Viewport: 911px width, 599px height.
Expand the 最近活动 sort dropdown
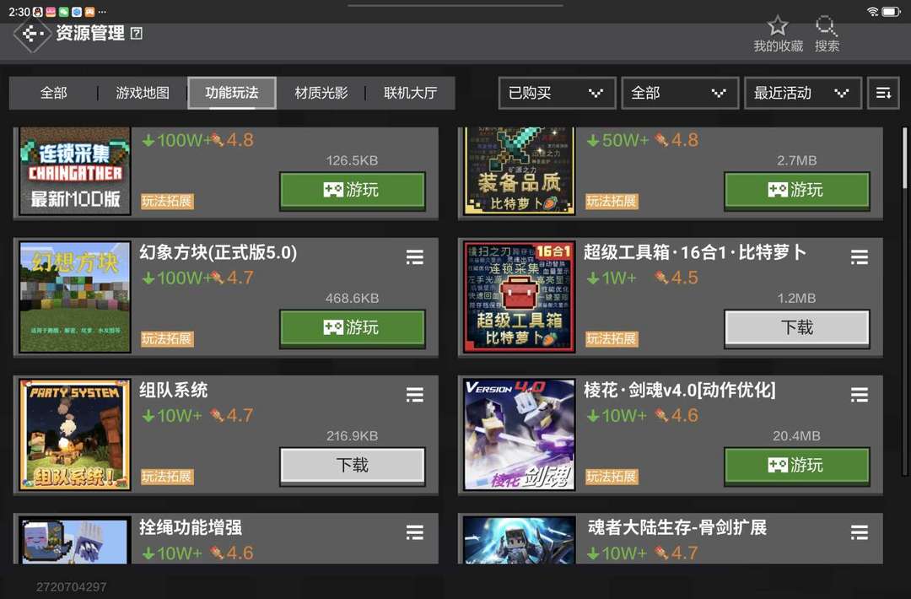803,93
